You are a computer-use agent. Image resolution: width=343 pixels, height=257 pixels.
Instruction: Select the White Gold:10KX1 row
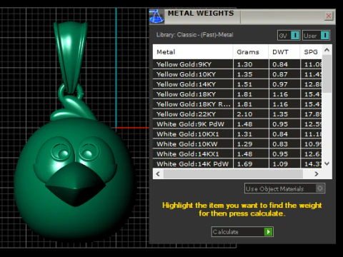[x=237, y=134]
